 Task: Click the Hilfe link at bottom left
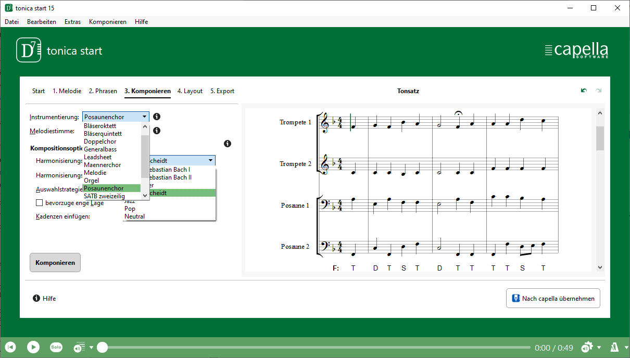click(49, 299)
